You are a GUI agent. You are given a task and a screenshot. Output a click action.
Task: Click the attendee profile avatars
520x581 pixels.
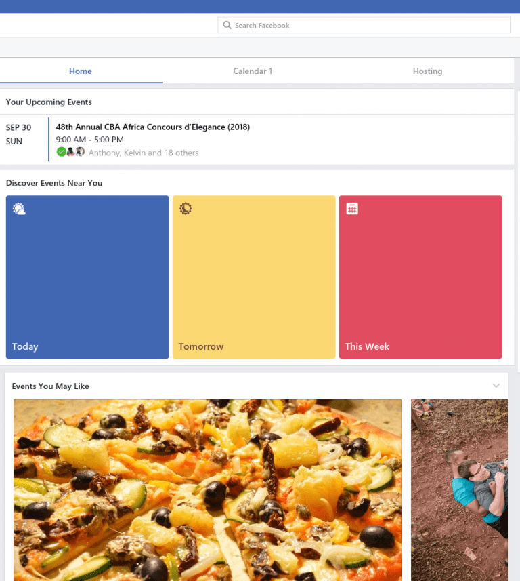pyautogui.click(x=76, y=152)
